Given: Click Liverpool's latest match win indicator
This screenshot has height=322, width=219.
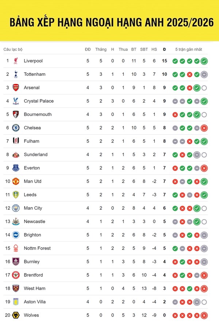Looking at the screenshot, I should (204, 61).
